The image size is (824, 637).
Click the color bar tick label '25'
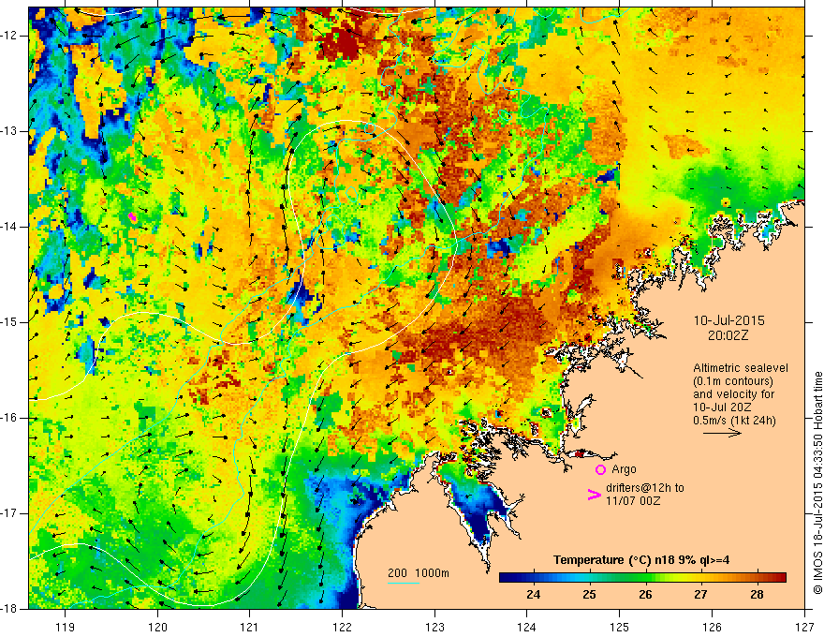click(590, 595)
